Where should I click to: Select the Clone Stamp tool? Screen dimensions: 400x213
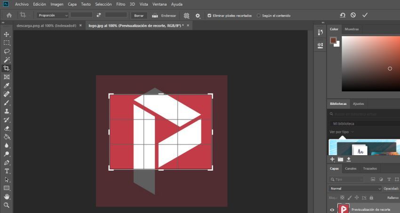[7, 111]
